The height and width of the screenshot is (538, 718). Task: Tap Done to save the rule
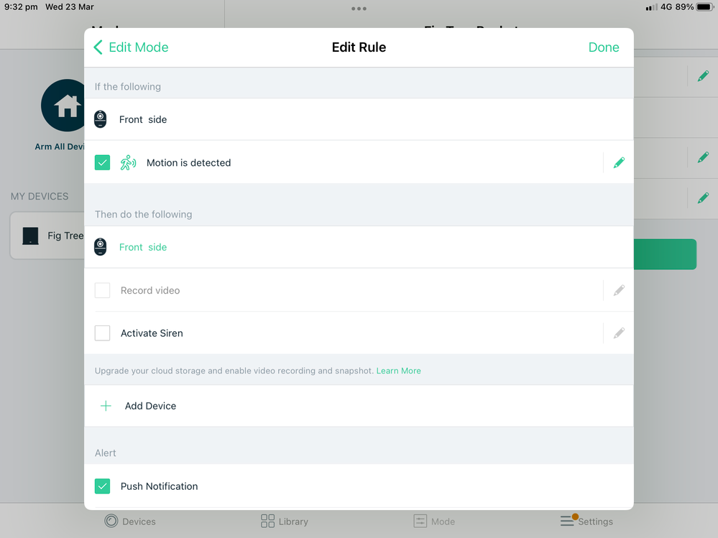point(604,47)
